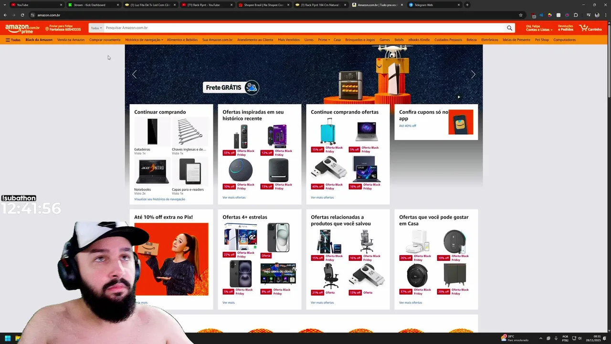Image resolution: width=611 pixels, height=344 pixels.
Task: Click the Amazon app coupon icon
Action: [461, 122]
